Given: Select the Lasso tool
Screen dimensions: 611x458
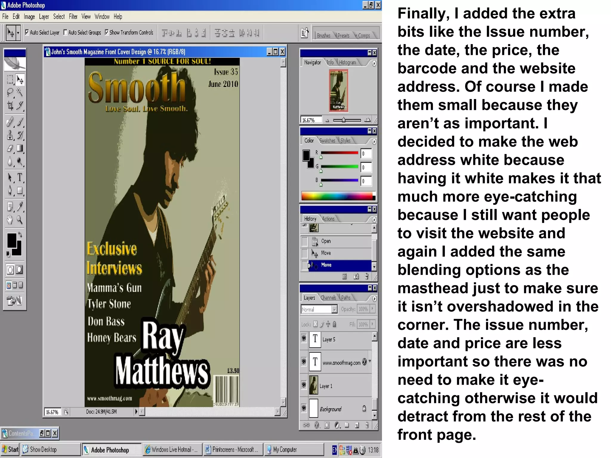Looking at the screenshot, I should 10,93.
